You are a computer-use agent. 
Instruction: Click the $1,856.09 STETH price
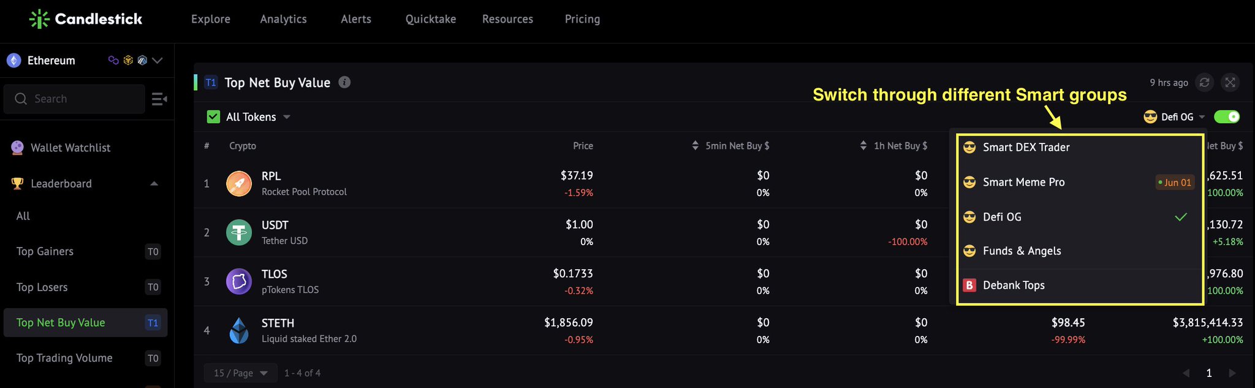point(569,322)
